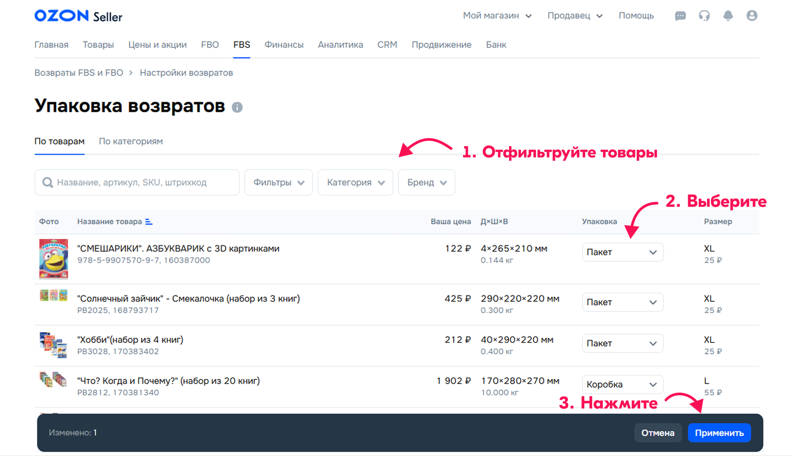792x456 pixels.
Task: Open Цены и акции section
Action: tap(158, 45)
